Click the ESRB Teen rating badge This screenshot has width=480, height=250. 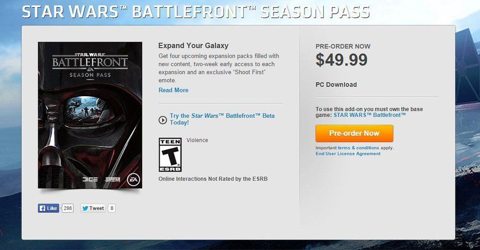170,154
